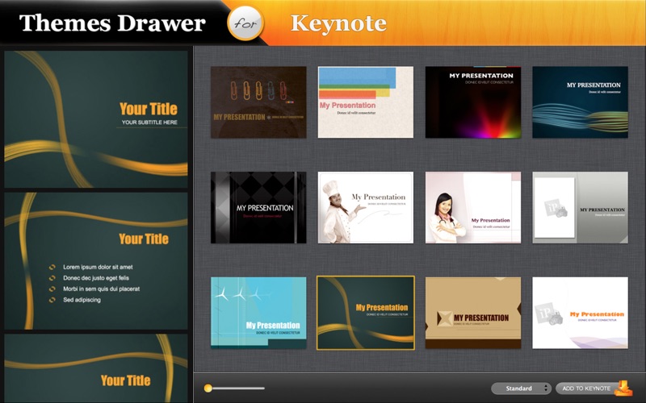Click 'Donec dec justo eget felis' bullet

[x=96, y=278]
